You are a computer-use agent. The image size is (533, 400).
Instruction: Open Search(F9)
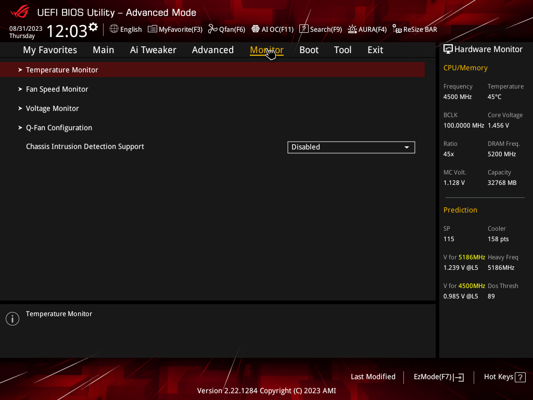tap(321, 29)
